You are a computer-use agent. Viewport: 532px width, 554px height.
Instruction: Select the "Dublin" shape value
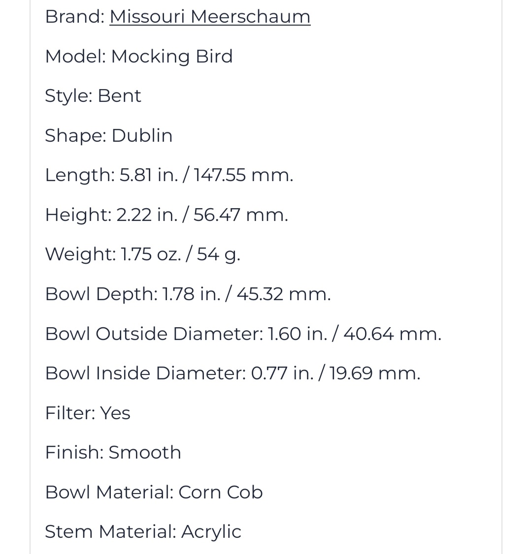(x=142, y=136)
